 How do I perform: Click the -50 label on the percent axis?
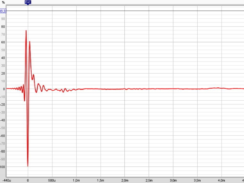(3, 128)
